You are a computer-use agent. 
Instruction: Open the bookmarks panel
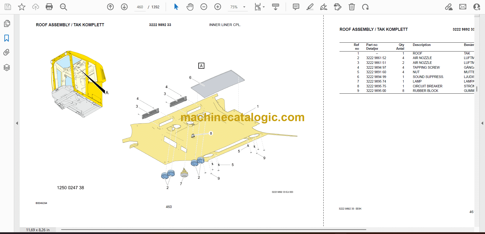(x=7, y=38)
